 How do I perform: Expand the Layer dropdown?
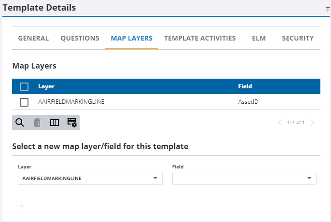155,178
